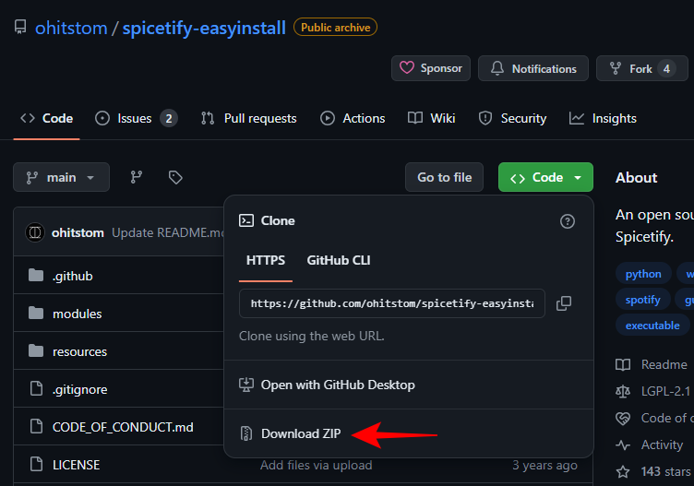Click the Fork button
This screenshot has height=486, width=694.
pyautogui.click(x=641, y=68)
